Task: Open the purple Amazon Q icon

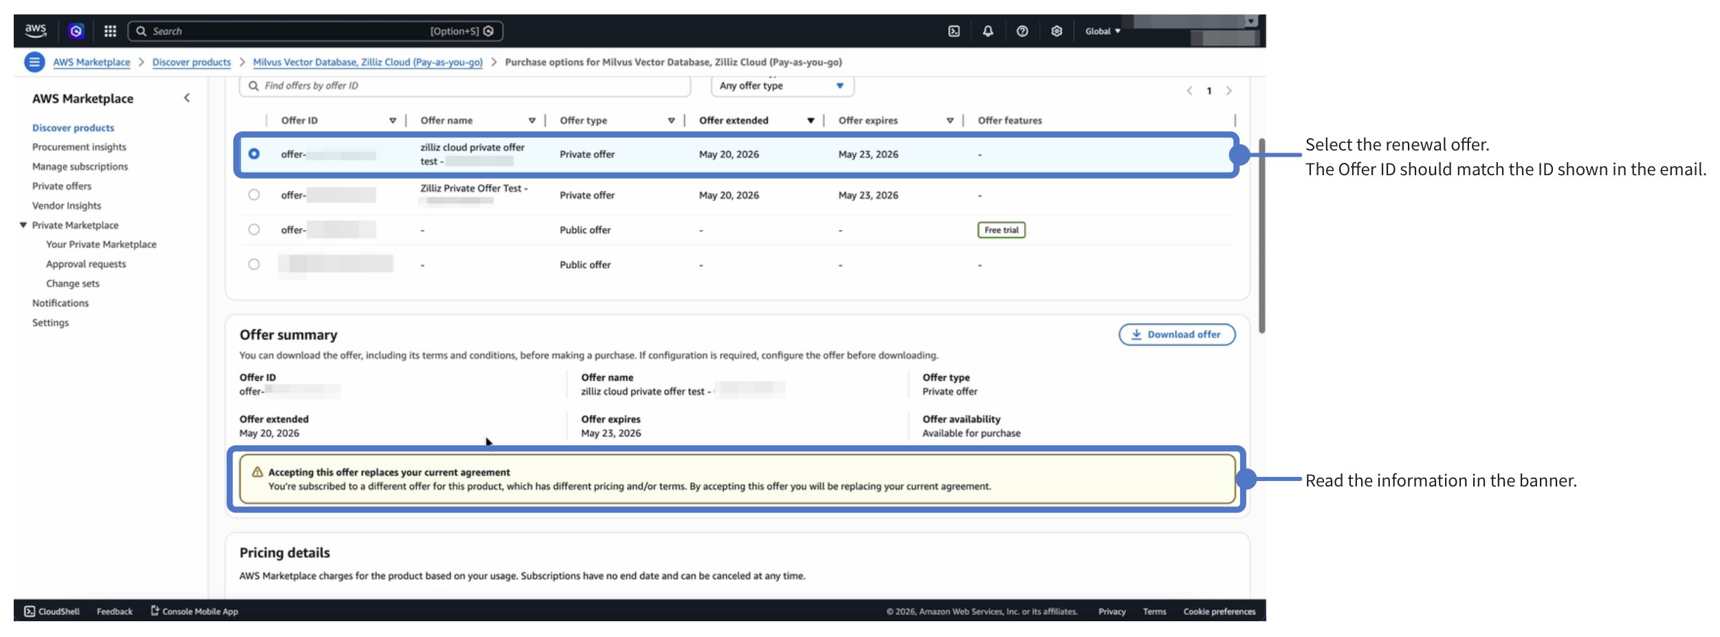Action: pyautogui.click(x=76, y=31)
